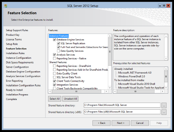Go Back to previous setup step
This screenshot has width=174, height=132.
pos(101,123)
